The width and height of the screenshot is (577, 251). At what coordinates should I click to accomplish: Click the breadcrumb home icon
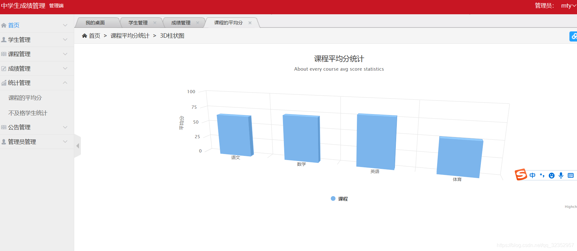pyautogui.click(x=84, y=36)
